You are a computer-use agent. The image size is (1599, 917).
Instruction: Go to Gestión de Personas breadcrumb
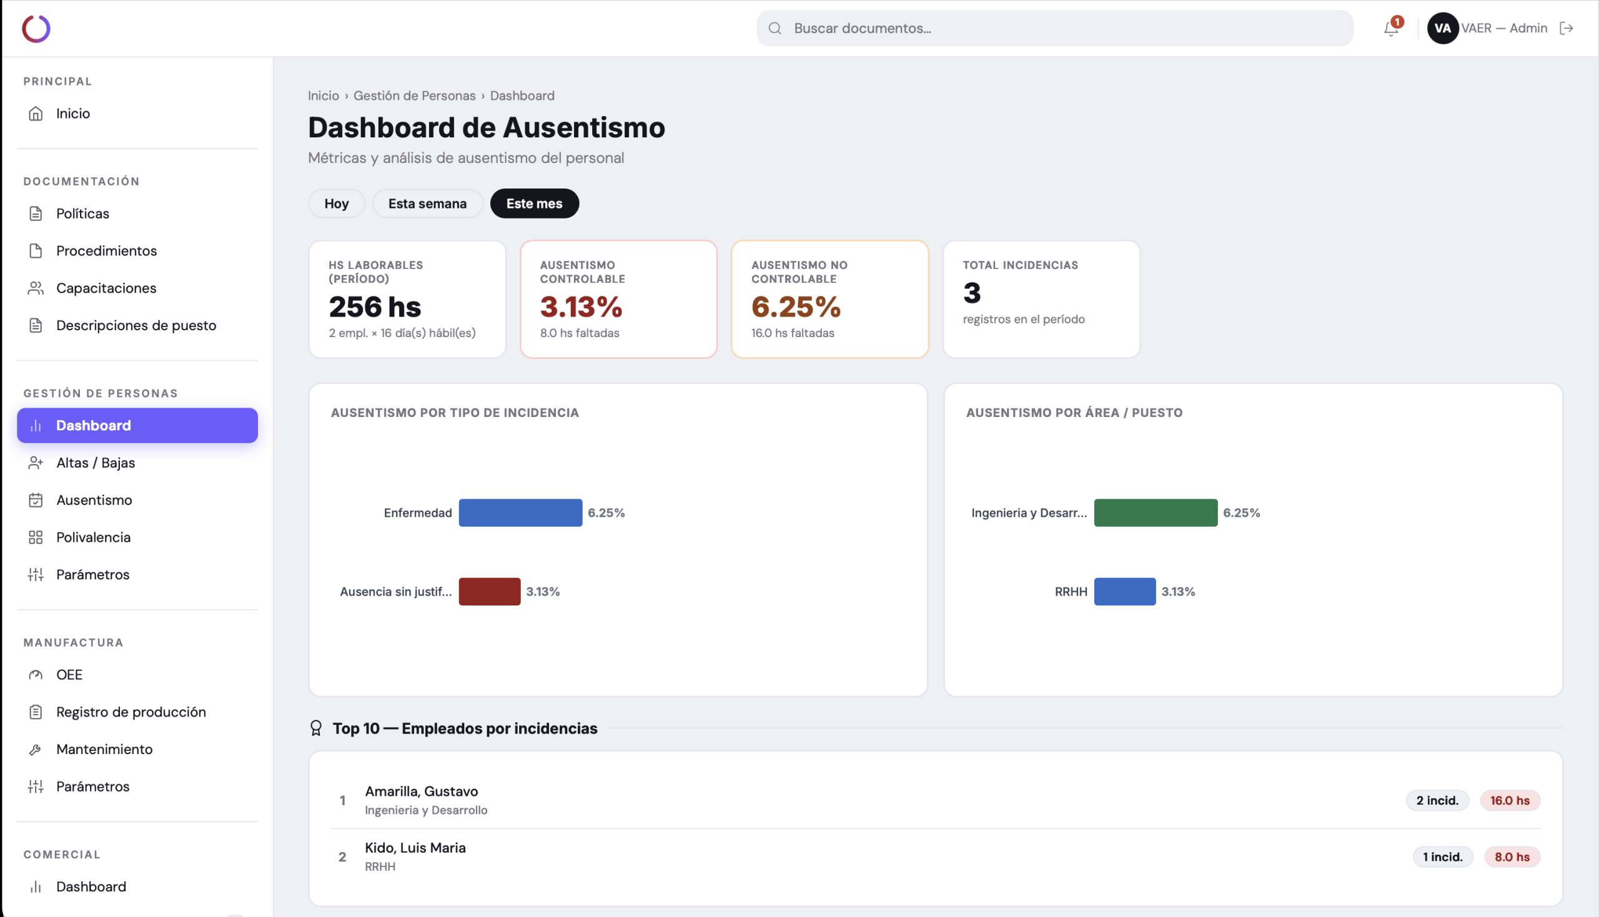tap(415, 96)
